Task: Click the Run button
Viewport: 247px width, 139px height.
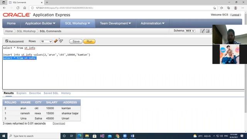Action: click(89, 41)
